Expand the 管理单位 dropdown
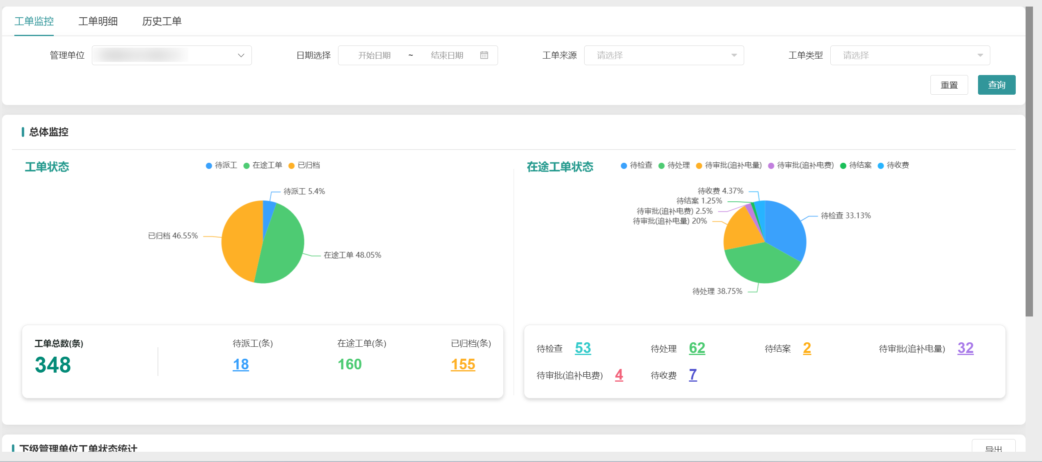Screen dimensions: 1042x462 (x=172, y=55)
